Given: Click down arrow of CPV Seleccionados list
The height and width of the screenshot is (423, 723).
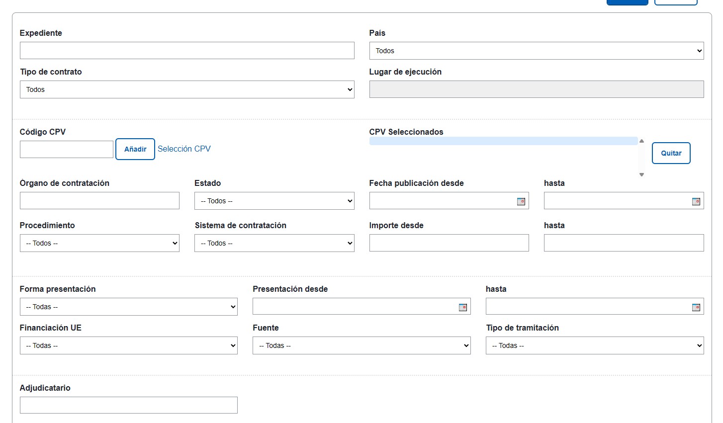Looking at the screenshot, I should pos(641,174).
